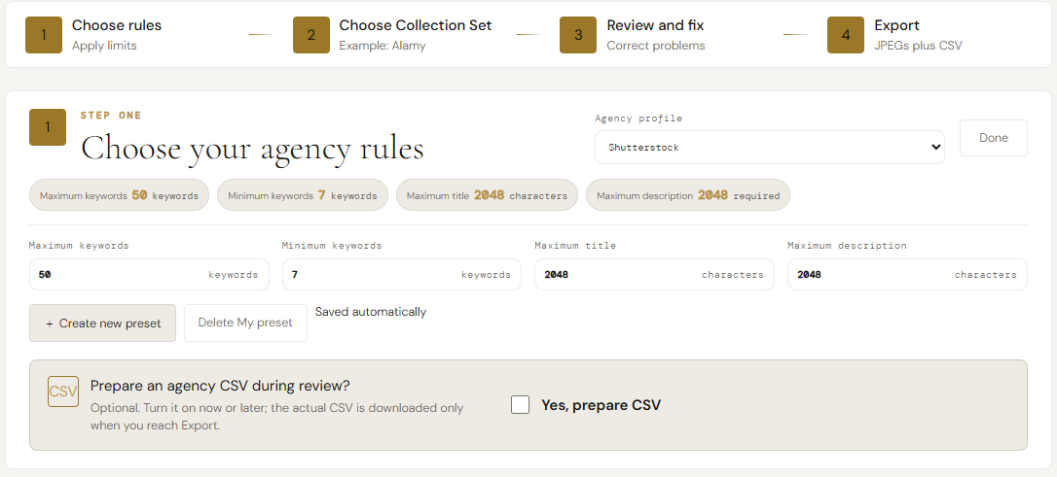The image size is (1057, 477).
Task: Go to the Review and fix step
Action: tap(655, 25)
